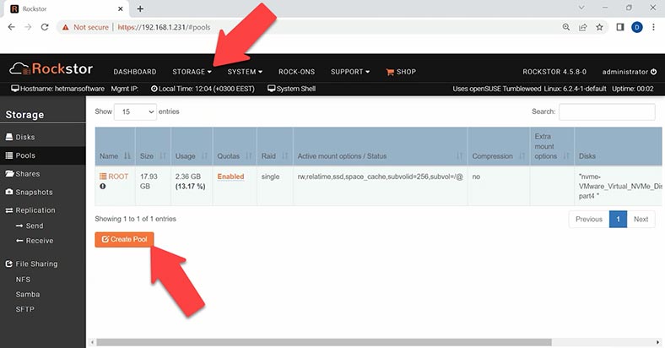This screenshot has height=348, width=665.
Task: Reload the page with refresh icon
Action: [x=45, y=27]
